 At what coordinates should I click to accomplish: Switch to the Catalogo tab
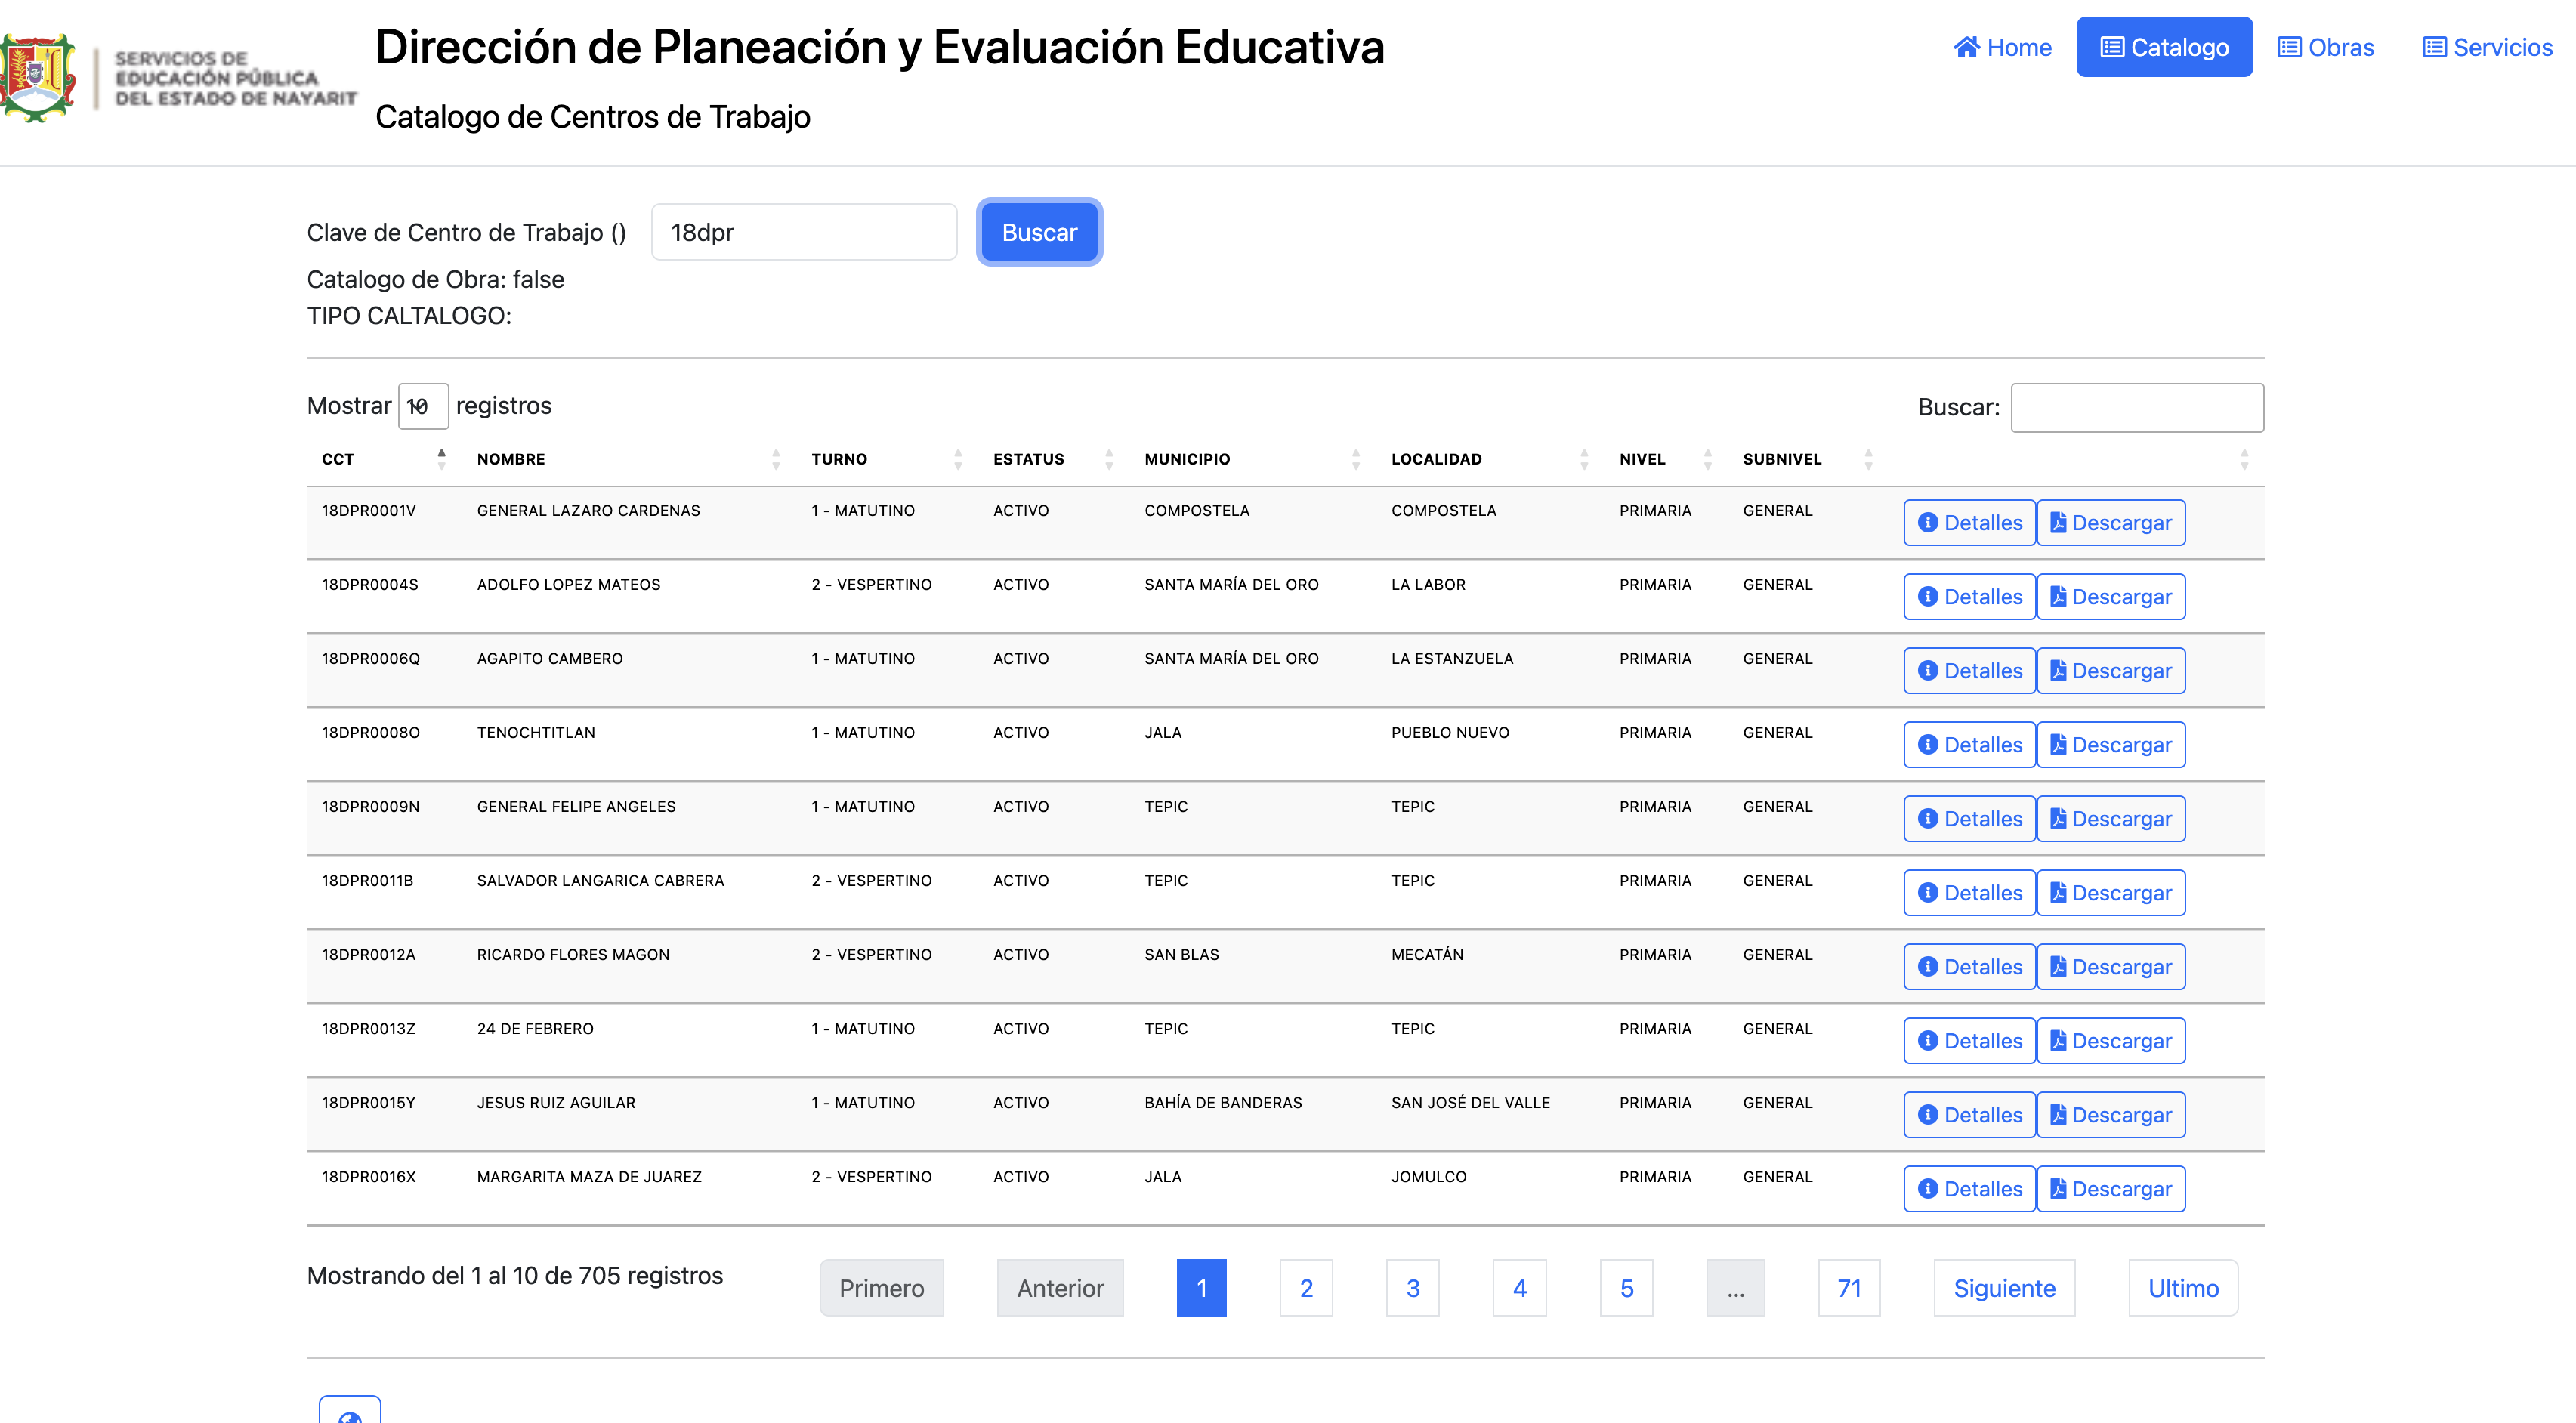click(2164, 47)
